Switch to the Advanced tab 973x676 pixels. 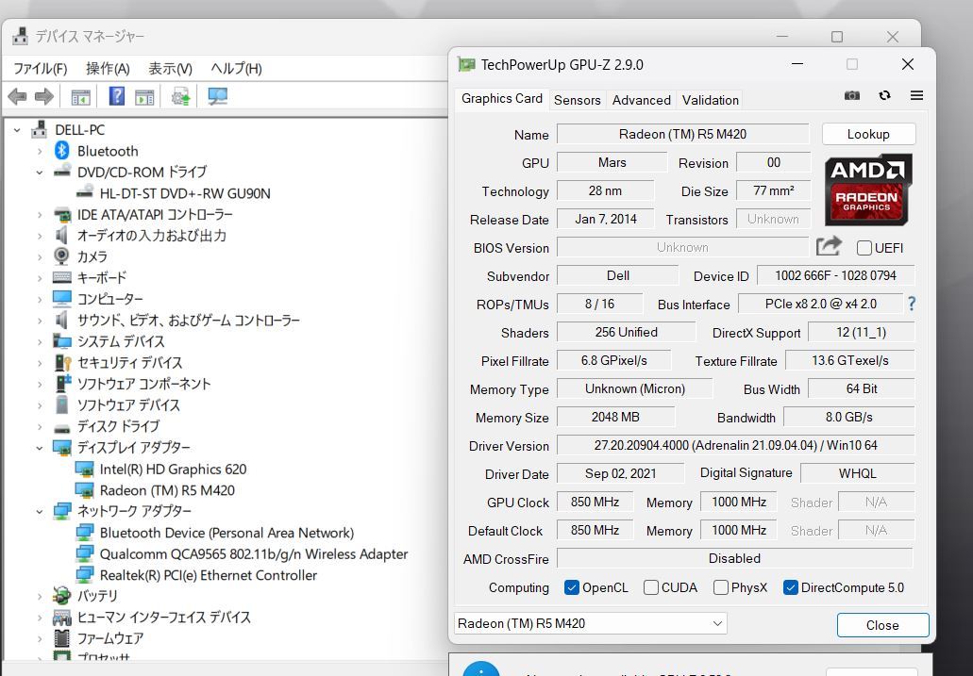[642, 100]
